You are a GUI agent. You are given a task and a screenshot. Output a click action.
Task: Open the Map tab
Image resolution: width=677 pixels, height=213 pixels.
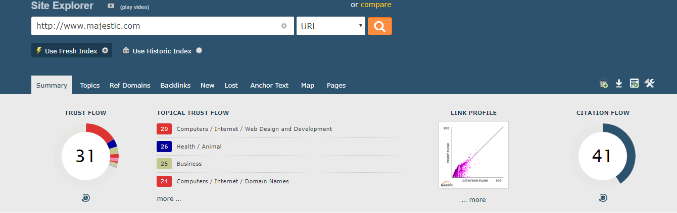coord(308,85)
